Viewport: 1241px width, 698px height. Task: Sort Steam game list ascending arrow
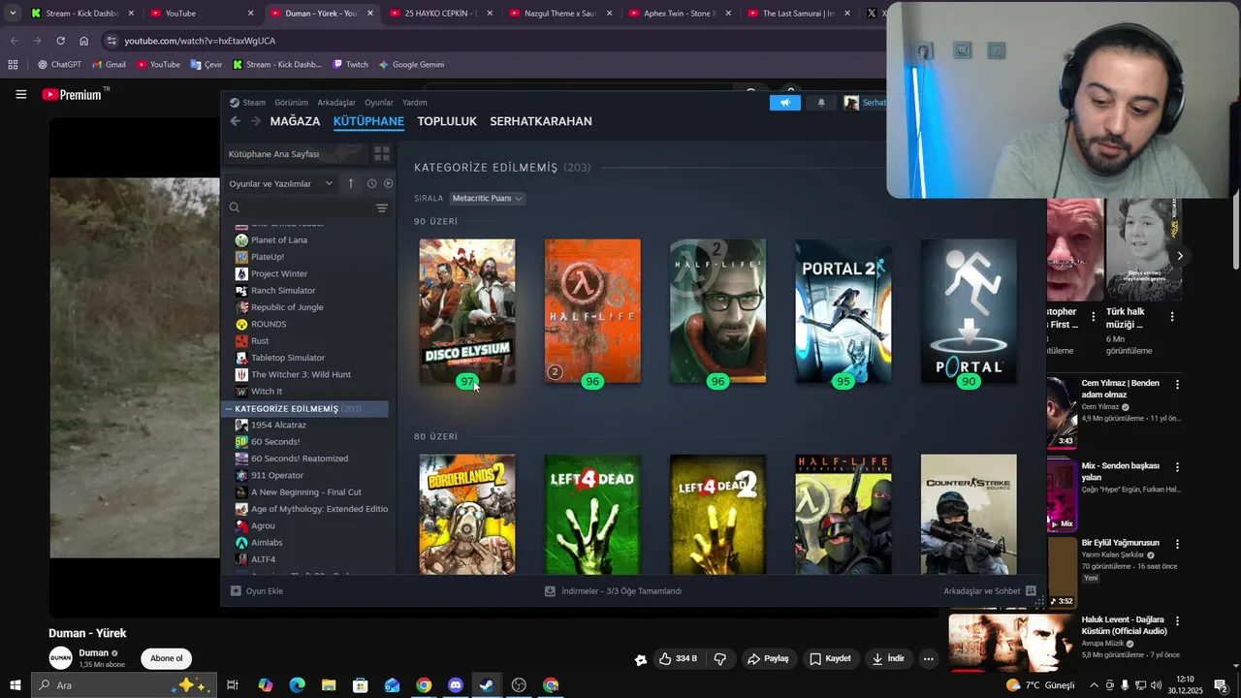(x=351, y=183)
